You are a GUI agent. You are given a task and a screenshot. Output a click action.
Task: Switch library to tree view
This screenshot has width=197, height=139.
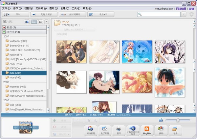point(40,22)
